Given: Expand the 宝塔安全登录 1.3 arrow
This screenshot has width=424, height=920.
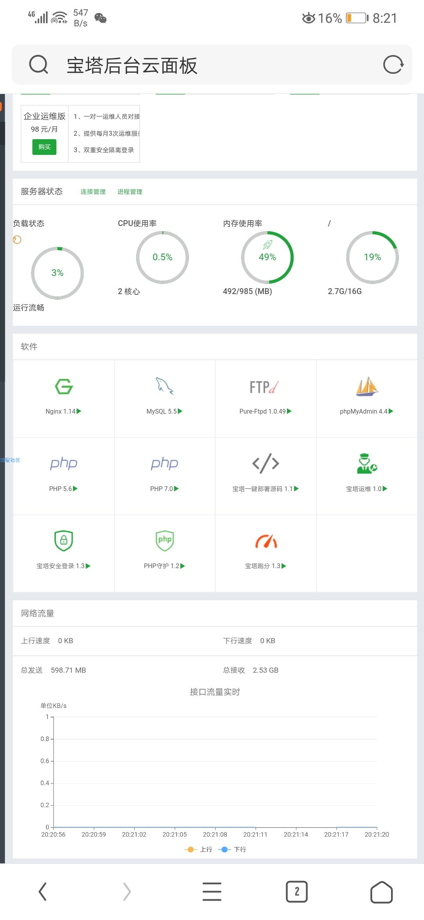Looking at the screenshot, I should [88, 566].
